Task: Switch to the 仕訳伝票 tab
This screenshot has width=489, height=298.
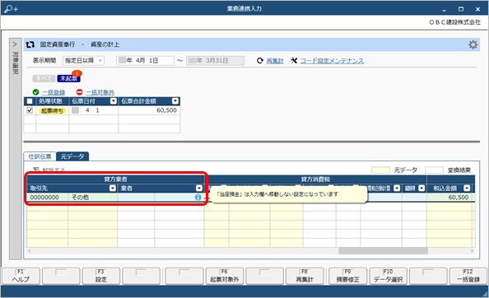Action: (40, 156)
